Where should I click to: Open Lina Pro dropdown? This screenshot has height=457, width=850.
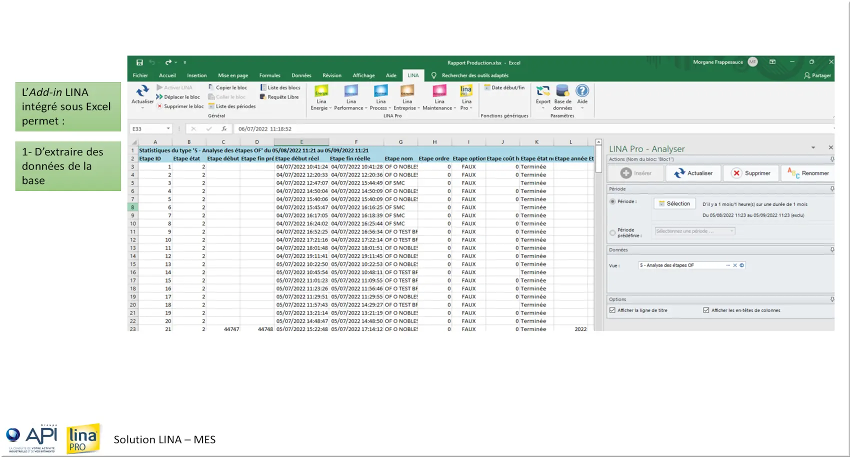[x=466, y=97]
